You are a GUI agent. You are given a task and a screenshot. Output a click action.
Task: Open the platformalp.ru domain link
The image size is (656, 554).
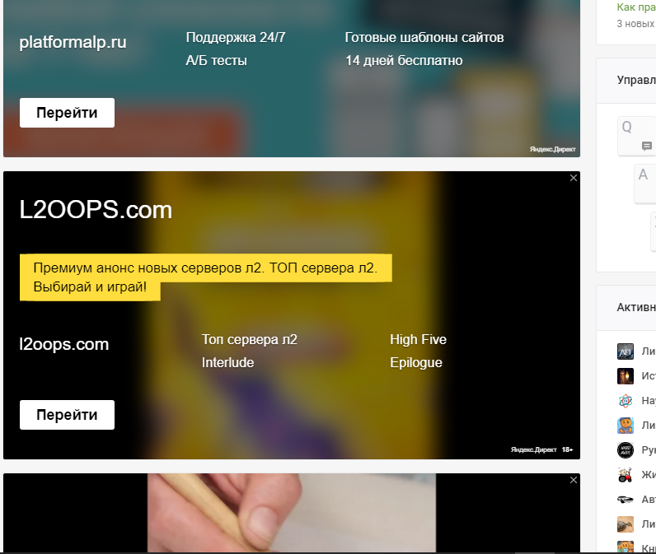tap(73, 42)
